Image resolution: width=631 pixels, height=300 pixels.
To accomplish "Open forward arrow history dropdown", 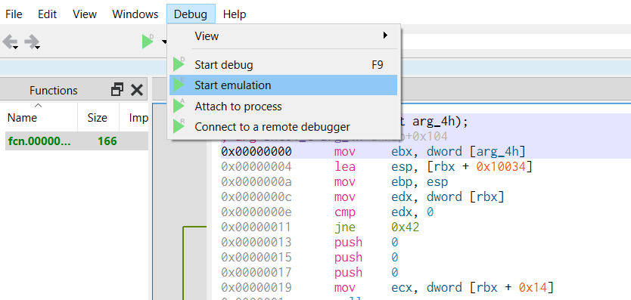I will point(37,48).
